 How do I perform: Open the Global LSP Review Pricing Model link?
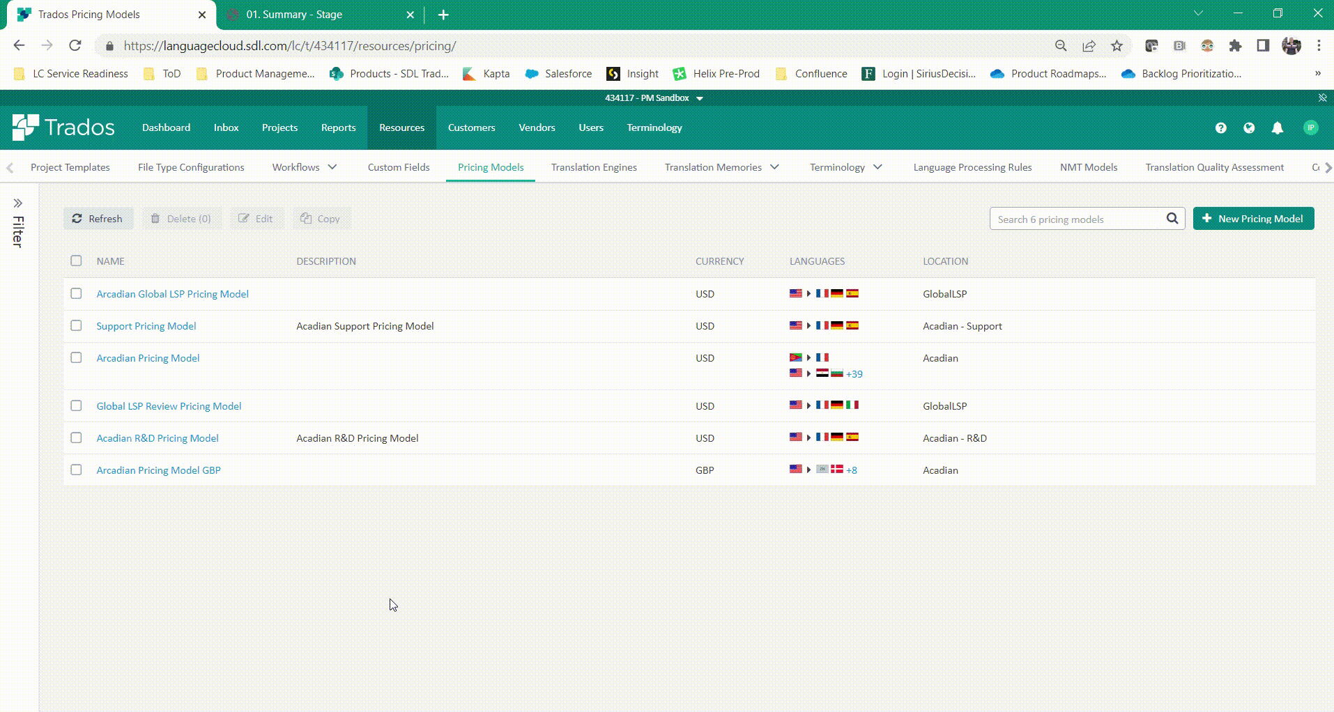pos(169,406)
